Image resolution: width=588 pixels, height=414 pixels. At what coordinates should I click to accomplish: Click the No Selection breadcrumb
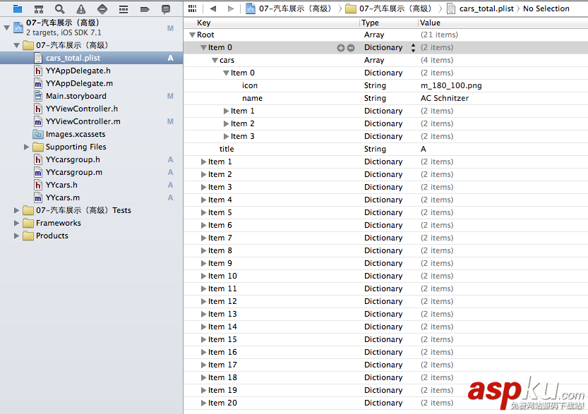pyautogui.click(x=546, y=8)
